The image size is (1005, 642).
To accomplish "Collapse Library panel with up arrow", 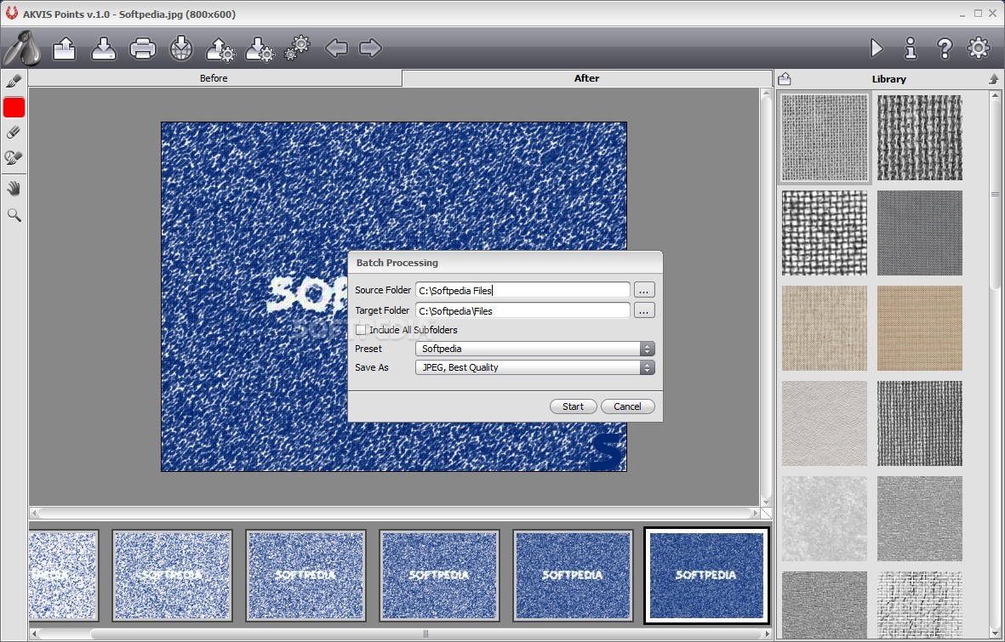I will [993, 79].
